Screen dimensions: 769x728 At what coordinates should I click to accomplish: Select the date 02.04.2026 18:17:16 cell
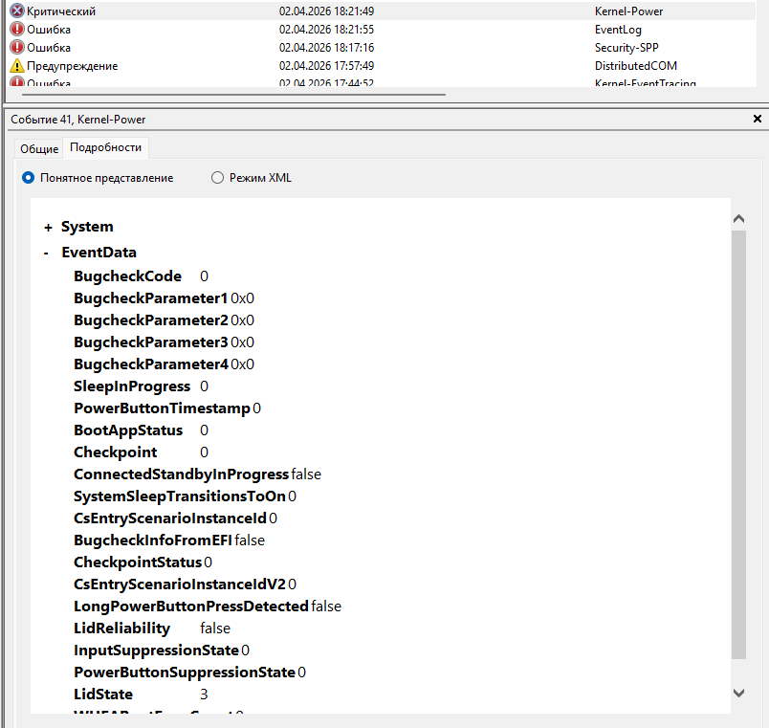326,48
